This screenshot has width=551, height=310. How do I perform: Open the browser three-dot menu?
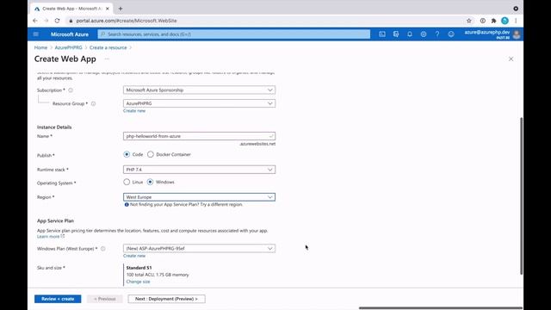[x=516, y=21]
